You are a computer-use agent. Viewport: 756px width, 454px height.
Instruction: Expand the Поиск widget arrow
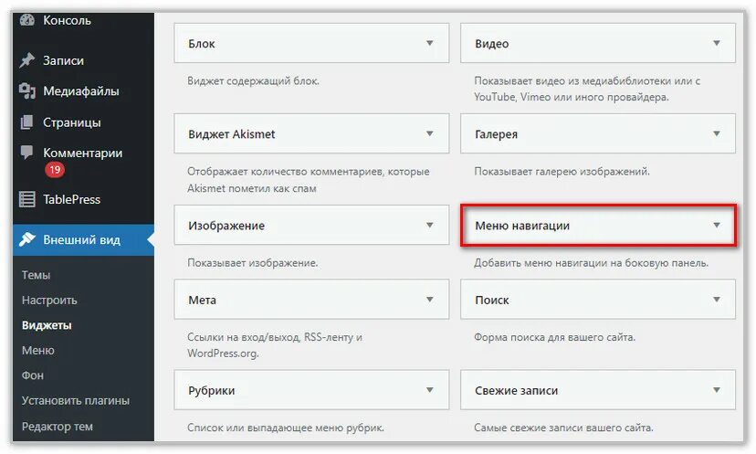point(717,299)
